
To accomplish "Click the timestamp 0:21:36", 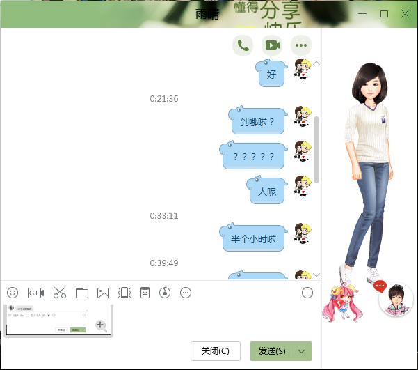I will (x=164, y=99).
